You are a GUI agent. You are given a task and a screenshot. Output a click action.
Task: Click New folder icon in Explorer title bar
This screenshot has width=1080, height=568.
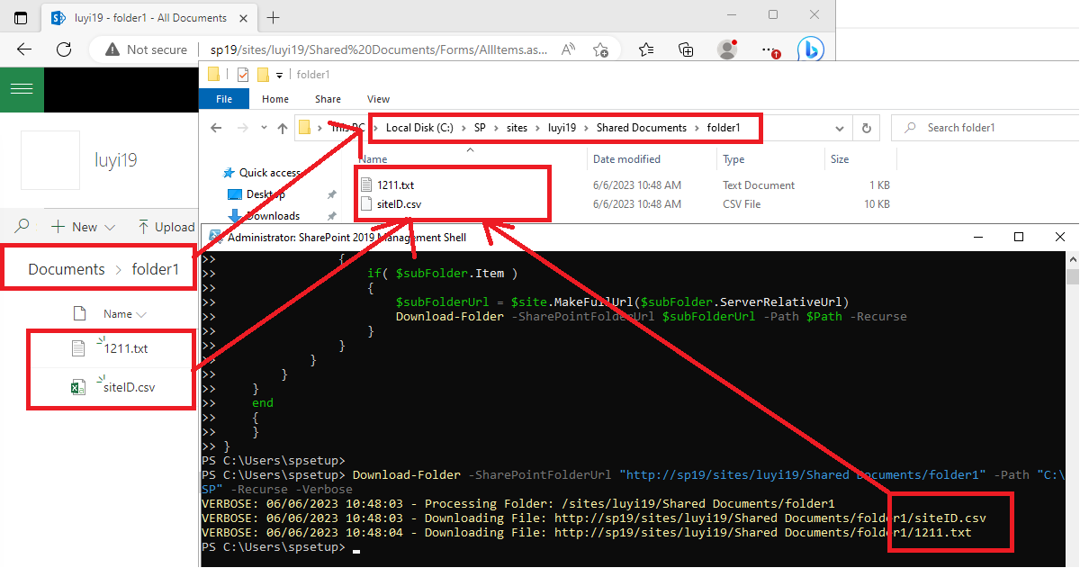pyautogui.click(x=263, y=75)
